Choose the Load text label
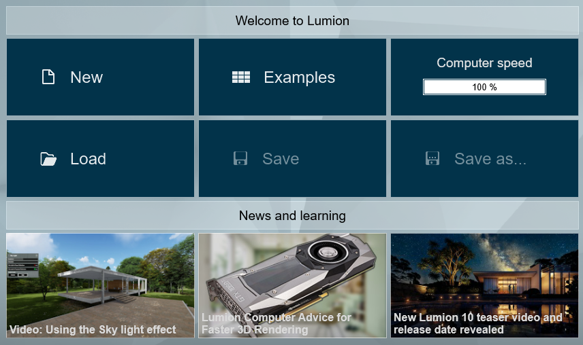583x345 pixels. coord(88,159)
